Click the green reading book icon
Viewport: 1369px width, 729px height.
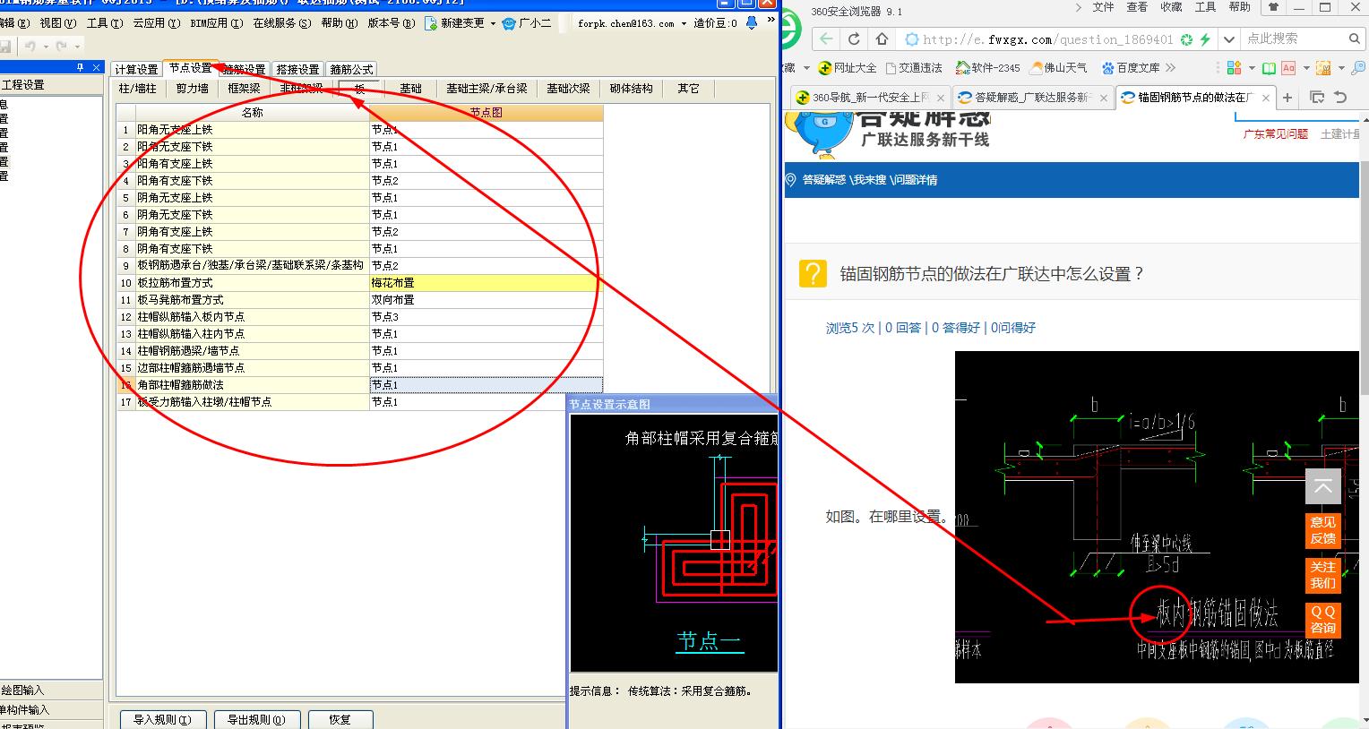click(x=1269, y=68)
